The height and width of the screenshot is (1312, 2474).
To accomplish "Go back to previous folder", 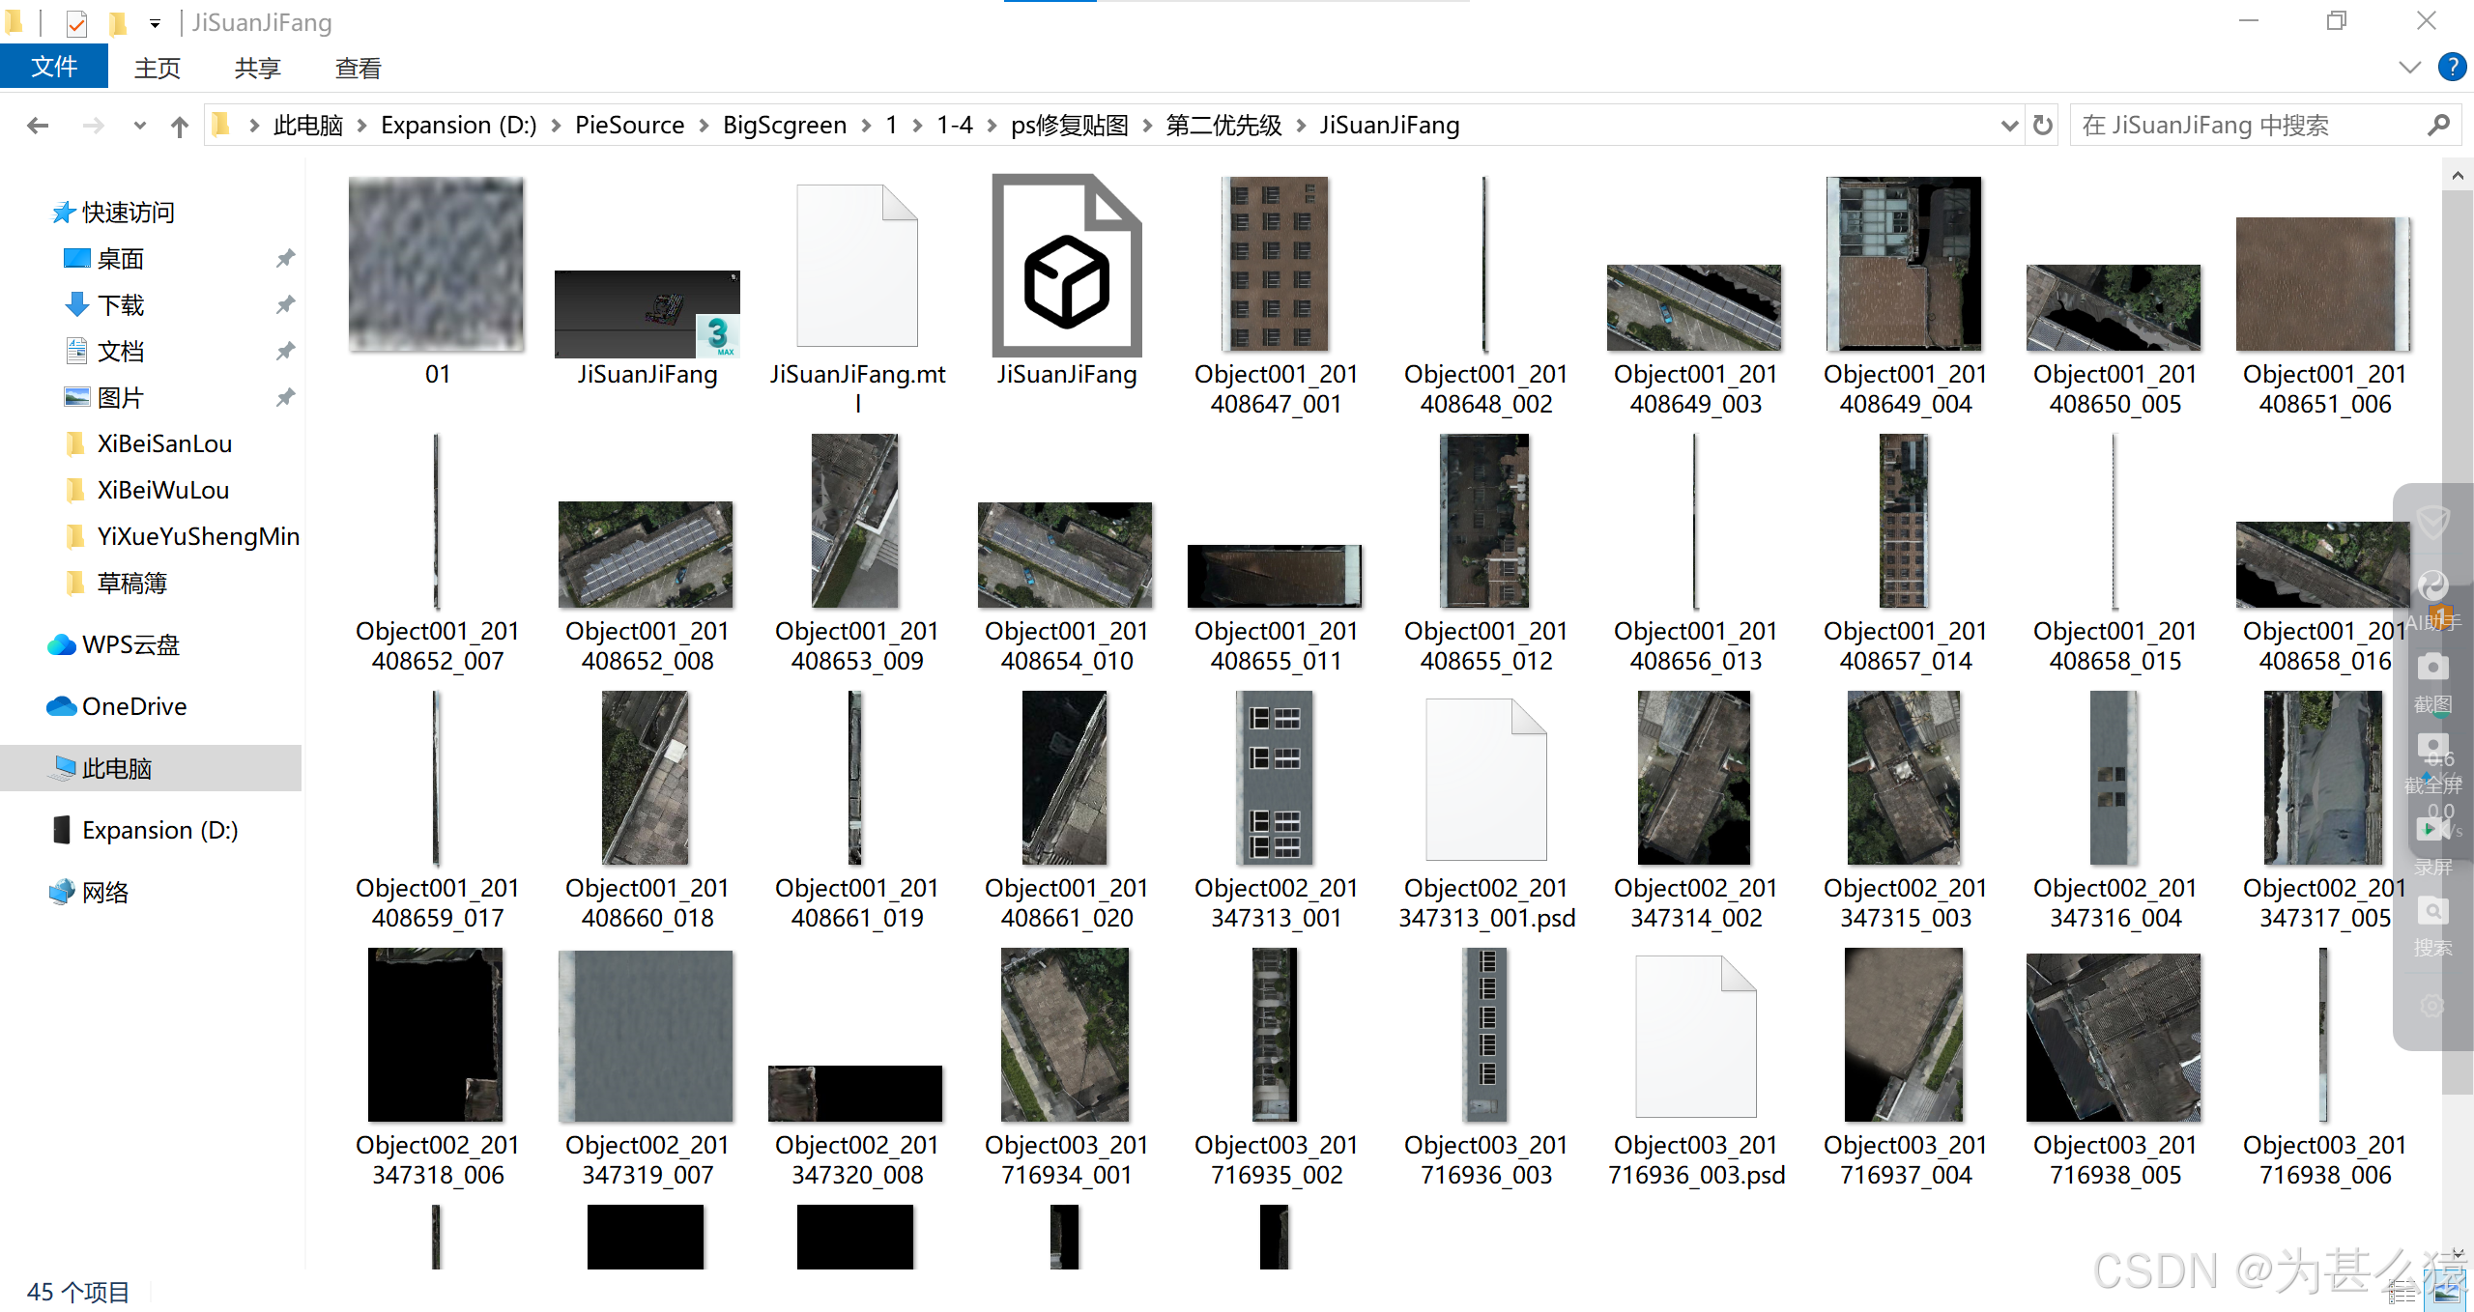I will tap(38, 126).
